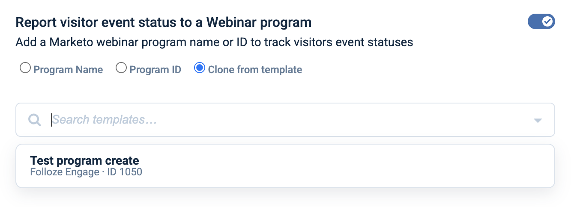Select the Program Name radio button
The height and width of the screenshot is (207, 574).
(x=25, y=68)
